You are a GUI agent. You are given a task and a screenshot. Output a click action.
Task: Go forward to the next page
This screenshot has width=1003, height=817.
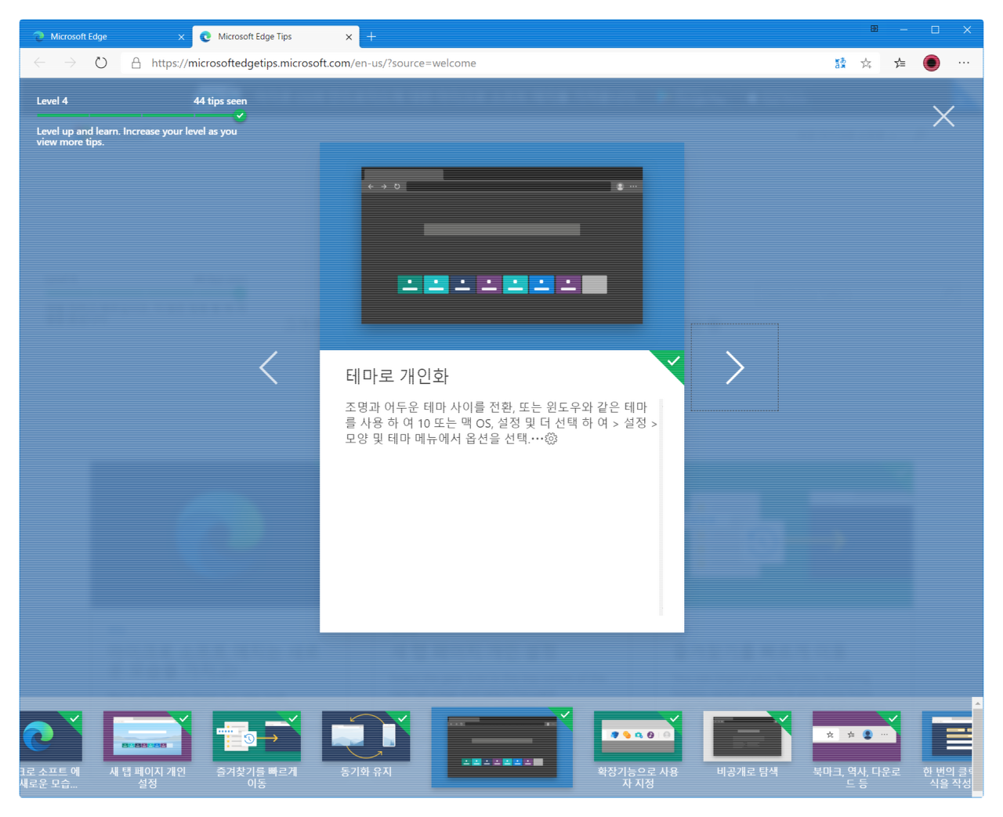tap(71, 63)
